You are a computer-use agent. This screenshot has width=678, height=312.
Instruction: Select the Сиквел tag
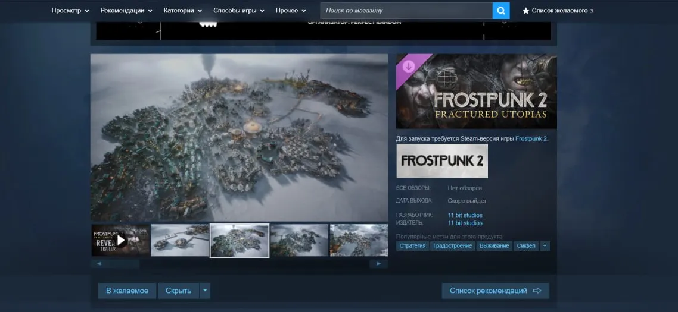coord(526,246)
